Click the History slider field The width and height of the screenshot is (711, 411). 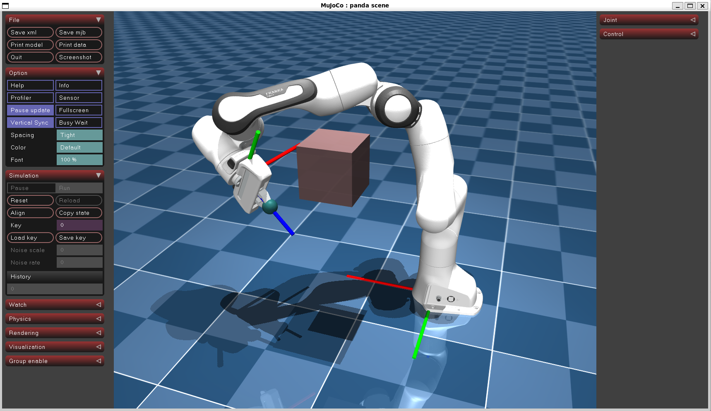tap(55, 289)
